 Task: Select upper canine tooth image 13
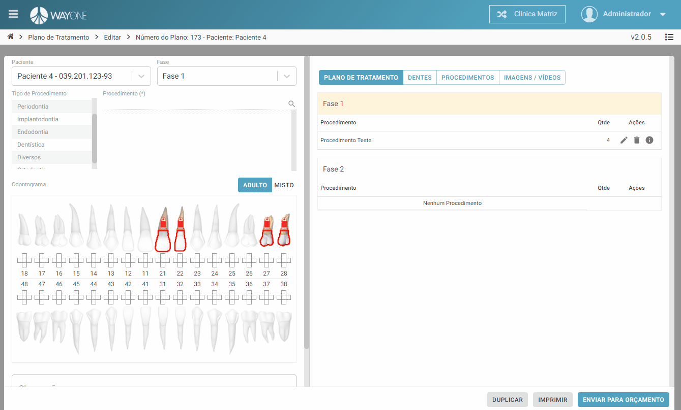click(x=111, y=227)
